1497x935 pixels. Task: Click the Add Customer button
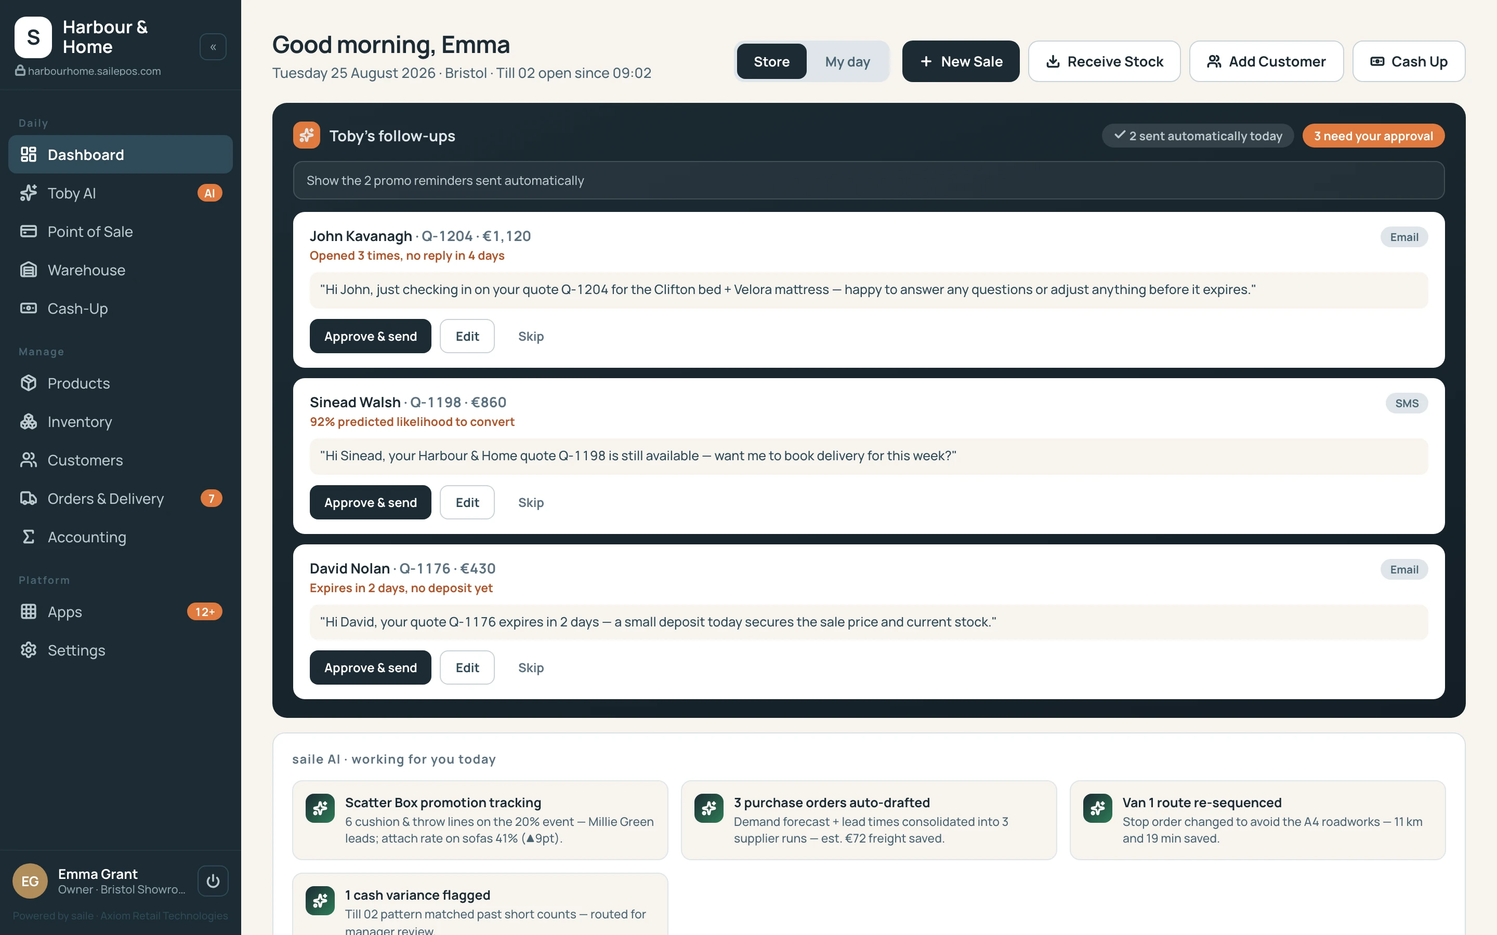click(1266, 61)
